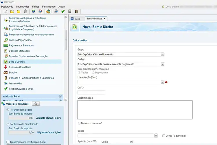Click the magnifier button beside Opção pela Tributação
Screen dimensions: 217x145
coord(36,104)
